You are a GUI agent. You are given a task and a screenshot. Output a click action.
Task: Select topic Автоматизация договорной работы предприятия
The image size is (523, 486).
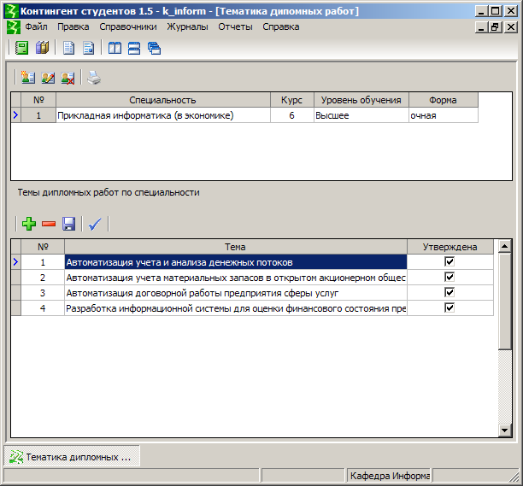(x=236, y=293)
